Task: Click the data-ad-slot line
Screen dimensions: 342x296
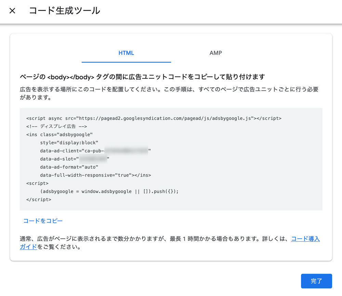Action: click(75, 159)
